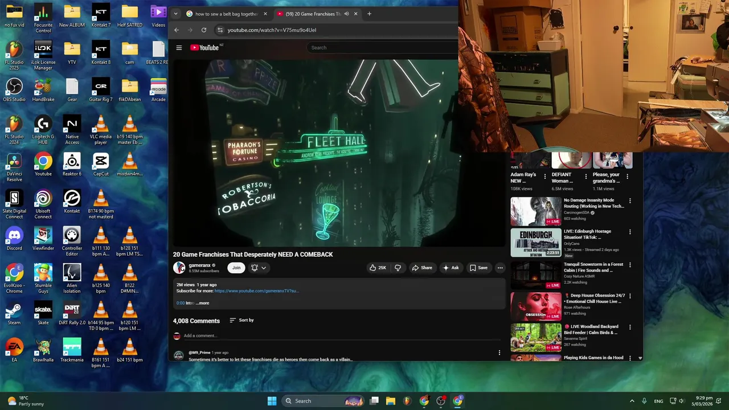Like the video with thumbs up
Viewport: 729px width, 410px height.
pyautogui.click(x=378, y=268)
